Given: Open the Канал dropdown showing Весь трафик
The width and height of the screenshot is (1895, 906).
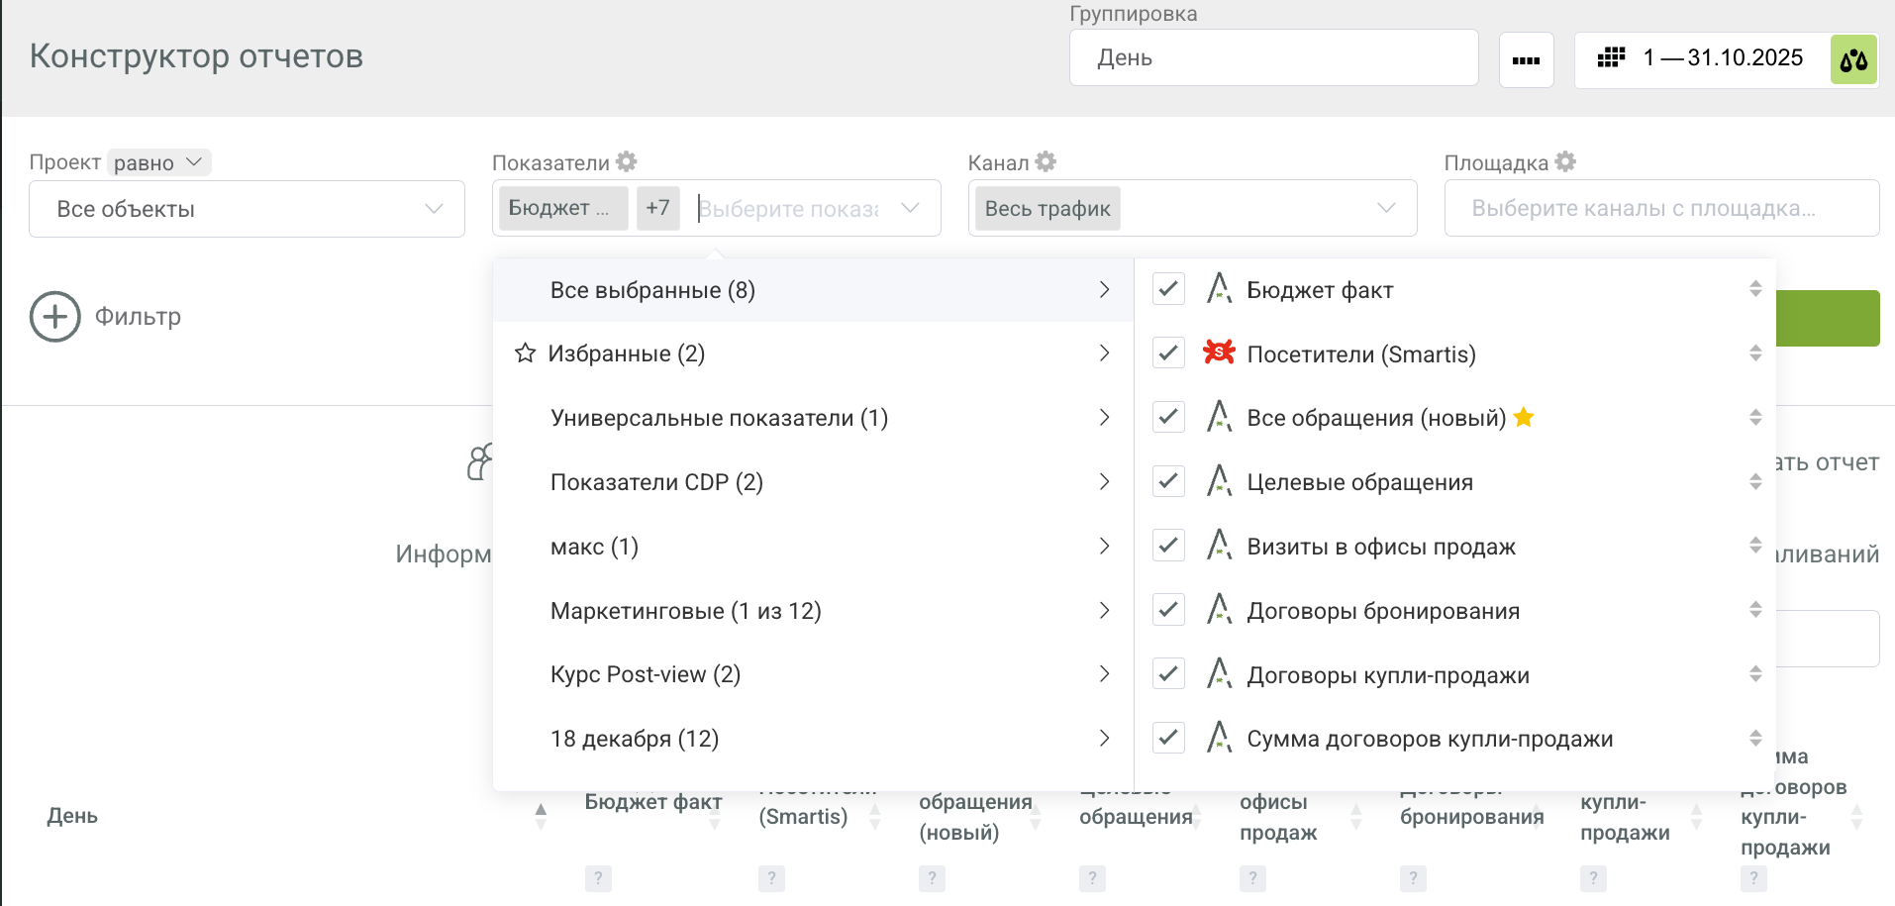Looking at the screenshot, I should tap(1192, 208).
